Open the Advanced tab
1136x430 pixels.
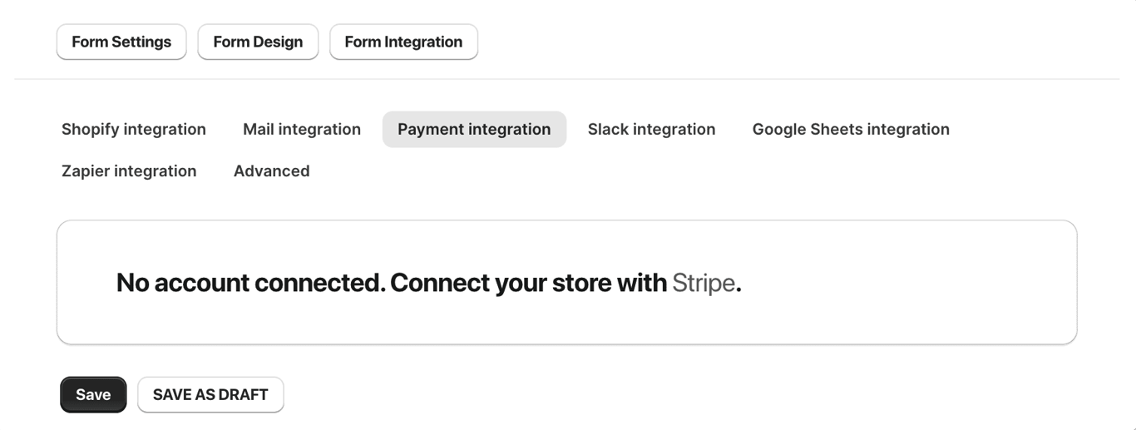click(272, 171)
